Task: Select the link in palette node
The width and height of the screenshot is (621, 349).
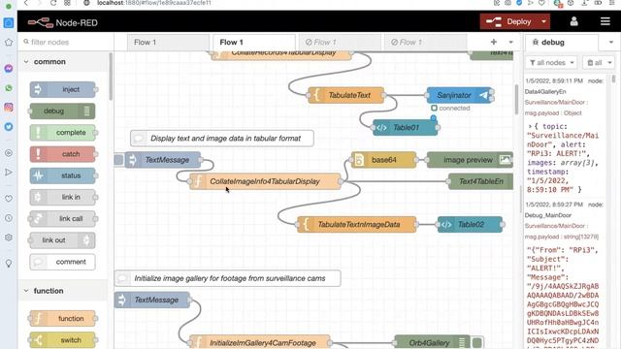Action: click(x=62, y=197)
